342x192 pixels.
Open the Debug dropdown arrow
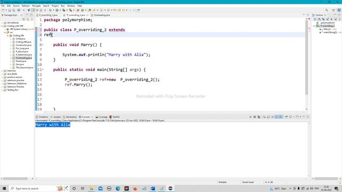tap(53, 10)
